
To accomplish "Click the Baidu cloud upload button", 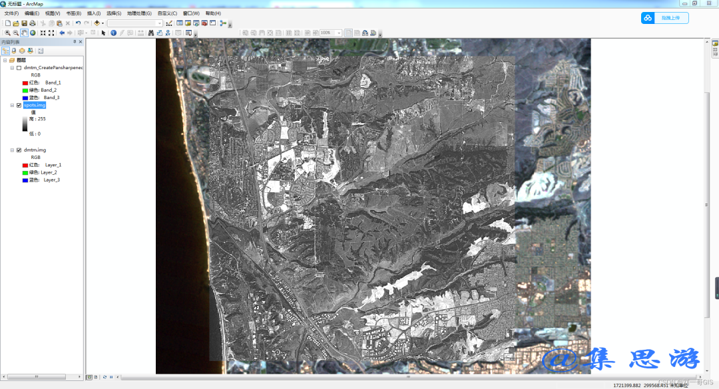I will point(665,18).
